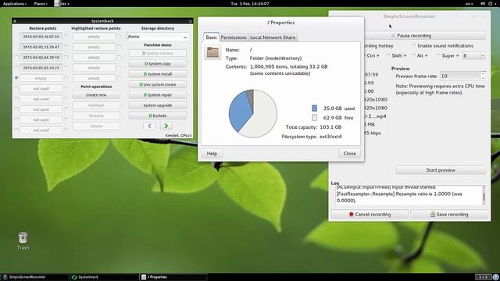500x281 pixels.
Task: Click the System repair button
Action: [158, 95]
